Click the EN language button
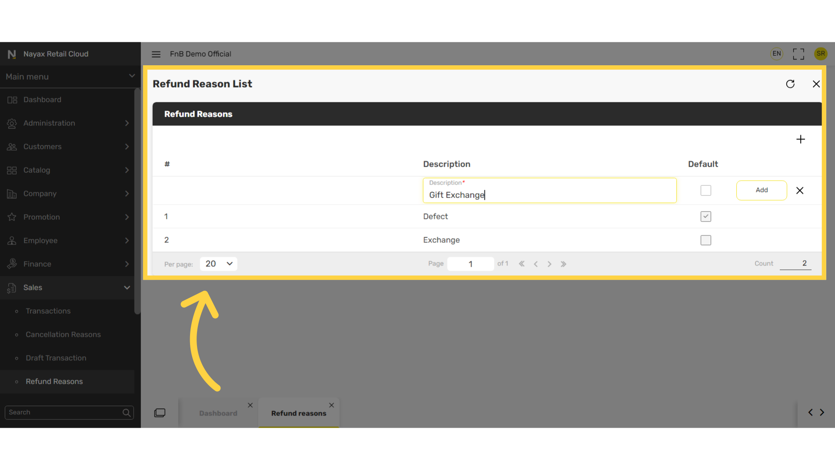The height and width of the screenshot is (470, 835). [777, 54]
